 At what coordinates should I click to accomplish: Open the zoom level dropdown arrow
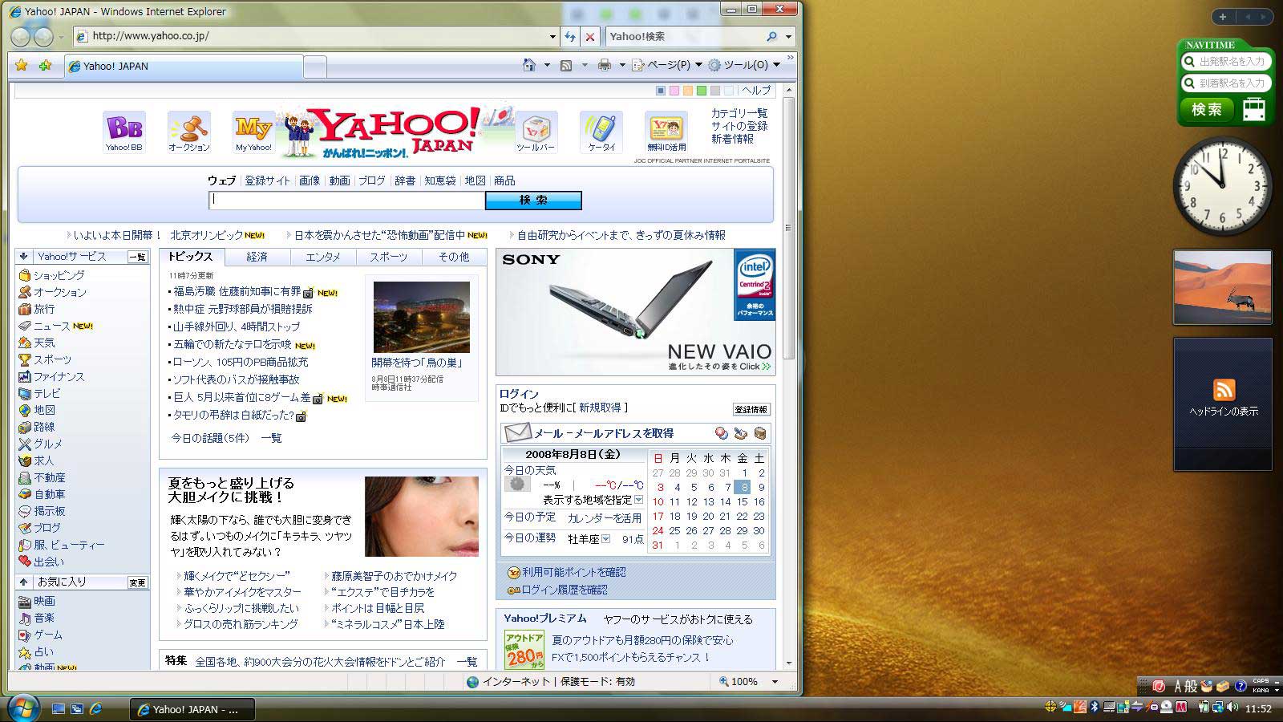pyautogui.click(x=775, y=681)
